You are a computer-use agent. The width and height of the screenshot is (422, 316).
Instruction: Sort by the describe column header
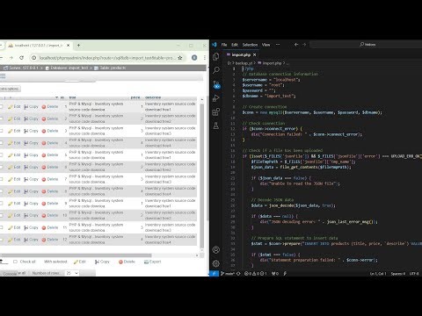click(153, 97)
